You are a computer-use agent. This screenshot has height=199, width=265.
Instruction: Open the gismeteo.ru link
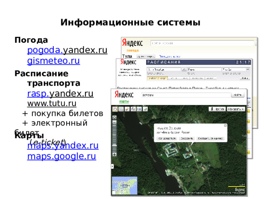tap(53, 61)
